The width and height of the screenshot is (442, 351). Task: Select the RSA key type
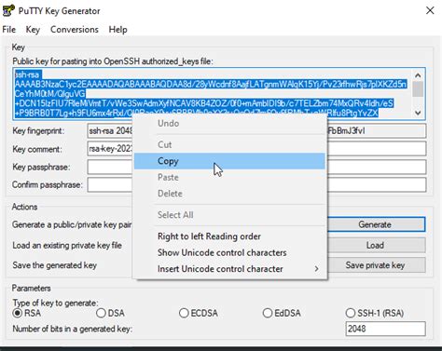click(x=27, y=313)
